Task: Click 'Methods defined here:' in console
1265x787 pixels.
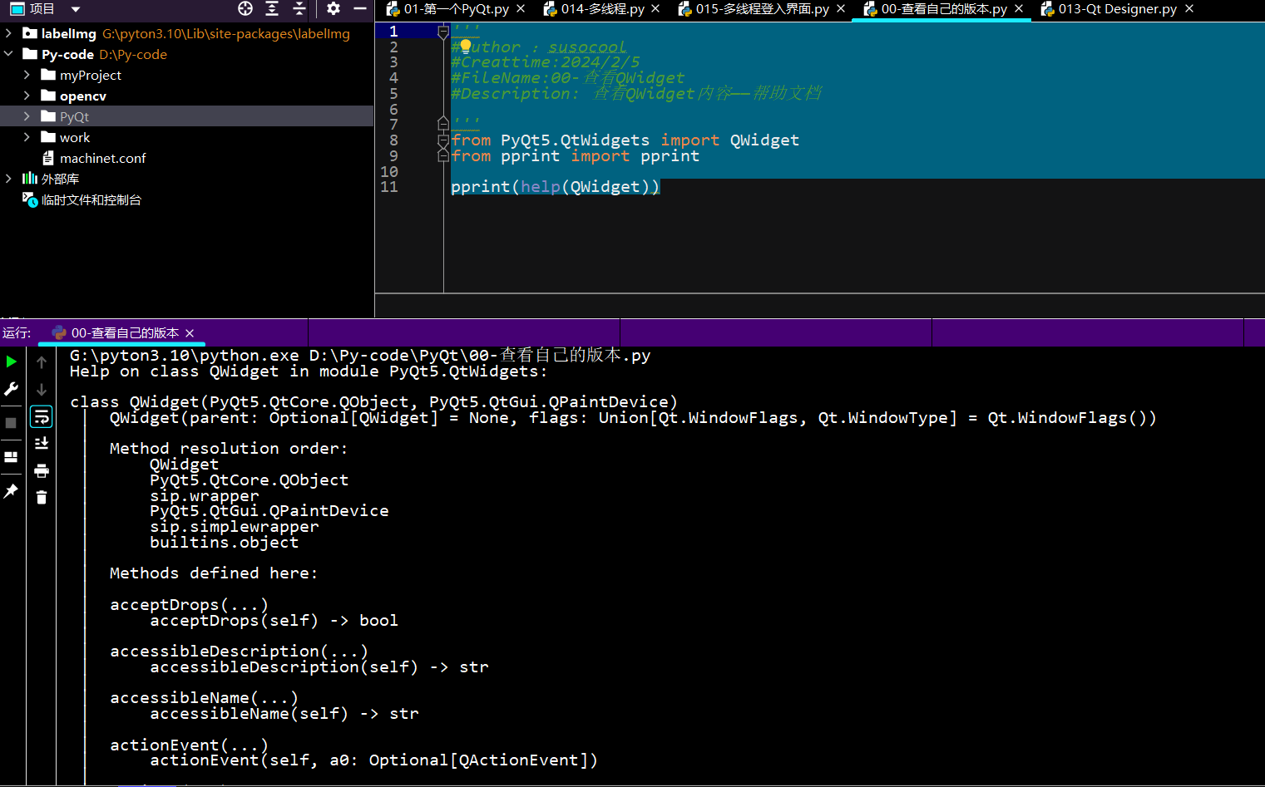Action: 214,573
